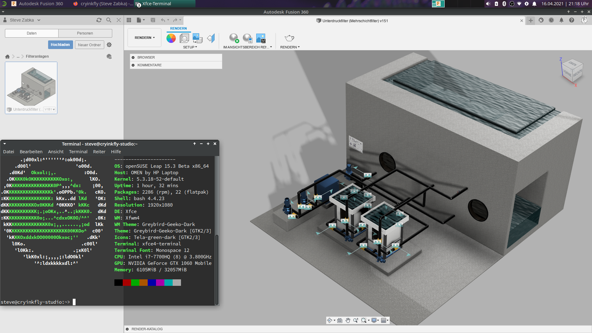Start a render using the teapot icon
Image resolution: width=592 pixels, height=333 pixels.
coord(289,38)
